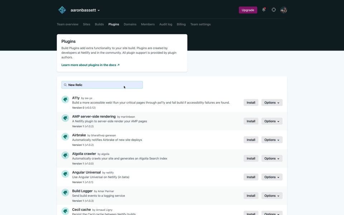Click the Cecil cache title

coord(81,210)
